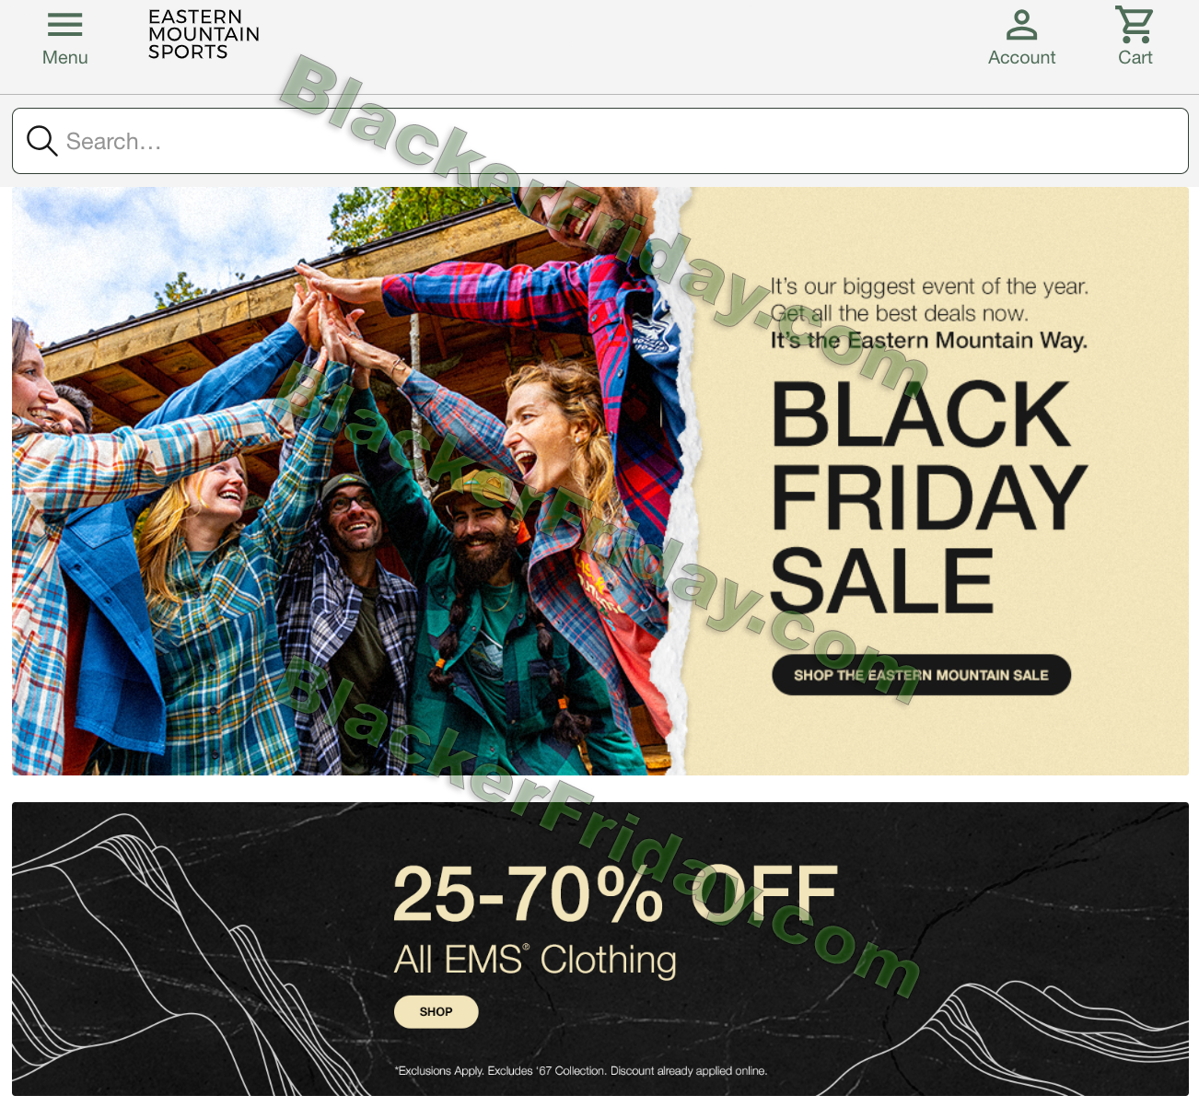Click the Account person icon
1199x1107 pixels.
pos(1021,25)
